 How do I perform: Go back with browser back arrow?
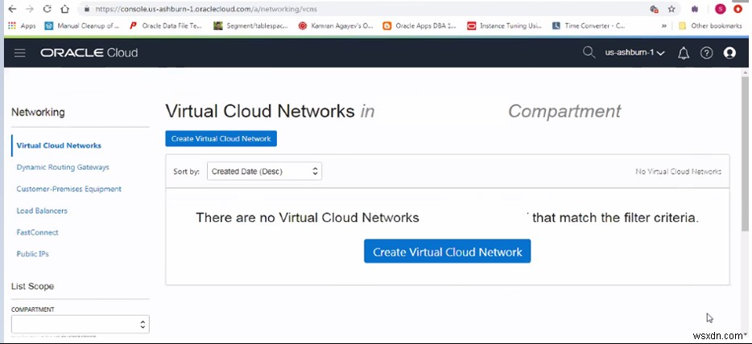coord(12,9)
